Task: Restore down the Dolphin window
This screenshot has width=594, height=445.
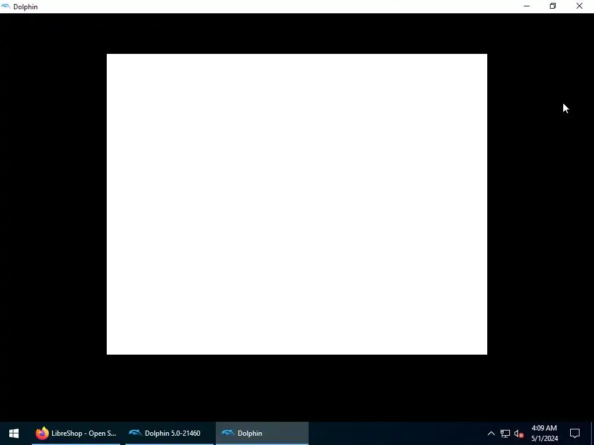Action: tap(553, 6)
